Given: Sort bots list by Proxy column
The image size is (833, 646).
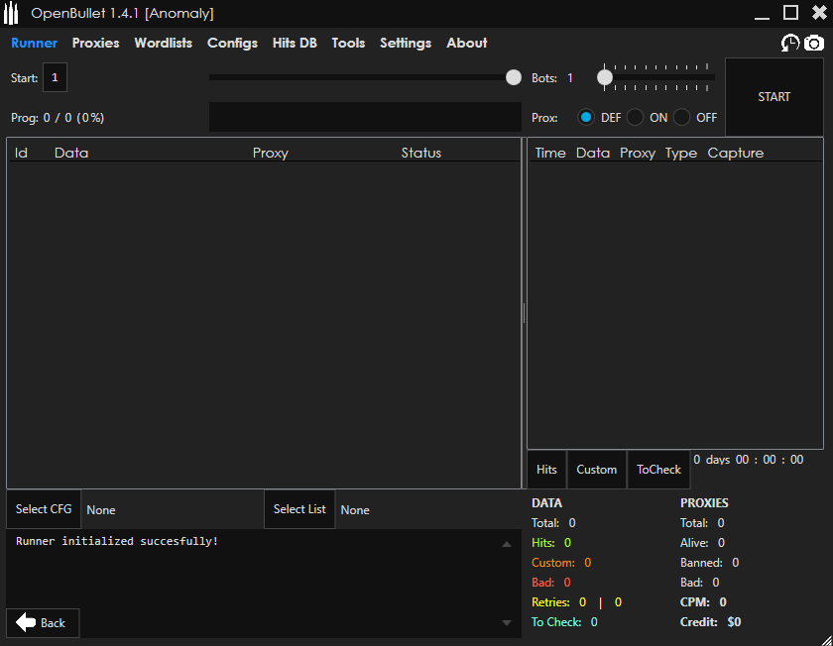Looking at the screenshot, I should 271,153.
